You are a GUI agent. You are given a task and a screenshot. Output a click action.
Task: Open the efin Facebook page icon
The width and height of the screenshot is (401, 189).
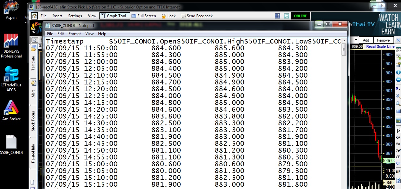coord(278,16)
